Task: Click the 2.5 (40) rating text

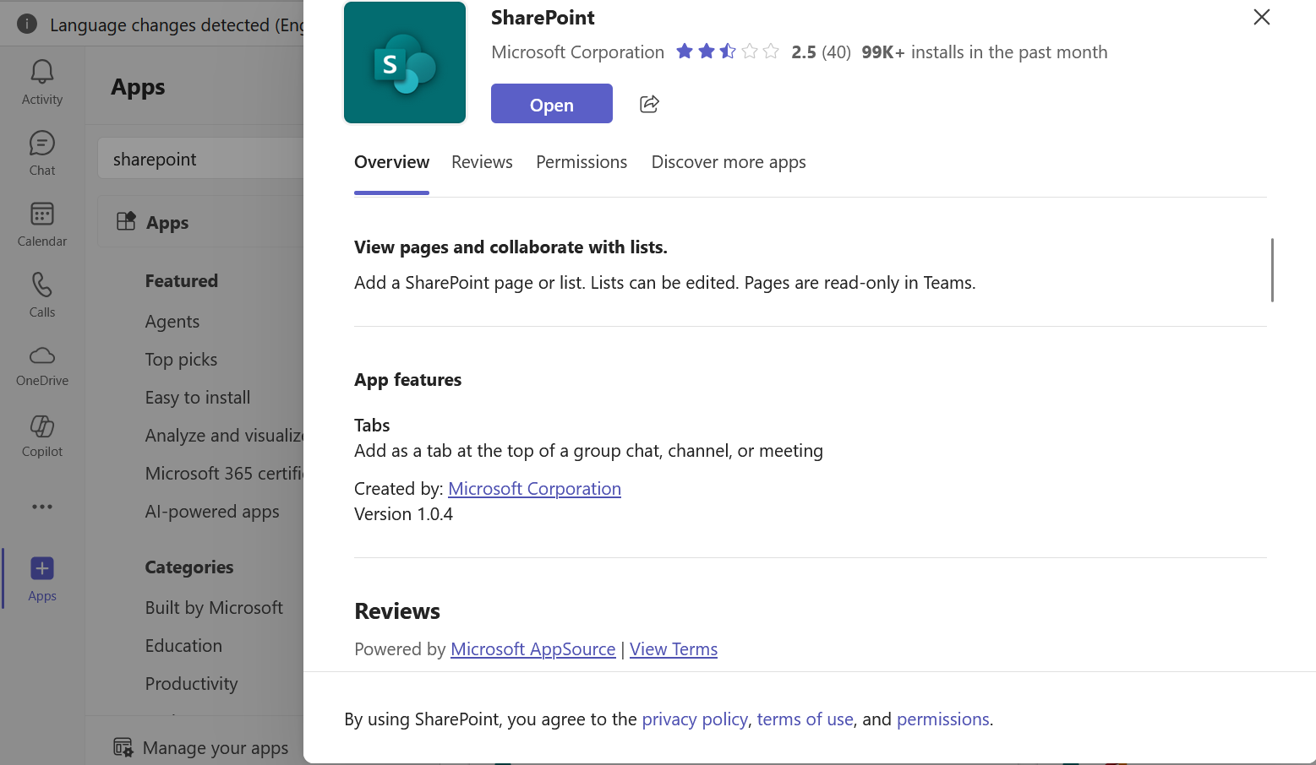Action: 821,52
